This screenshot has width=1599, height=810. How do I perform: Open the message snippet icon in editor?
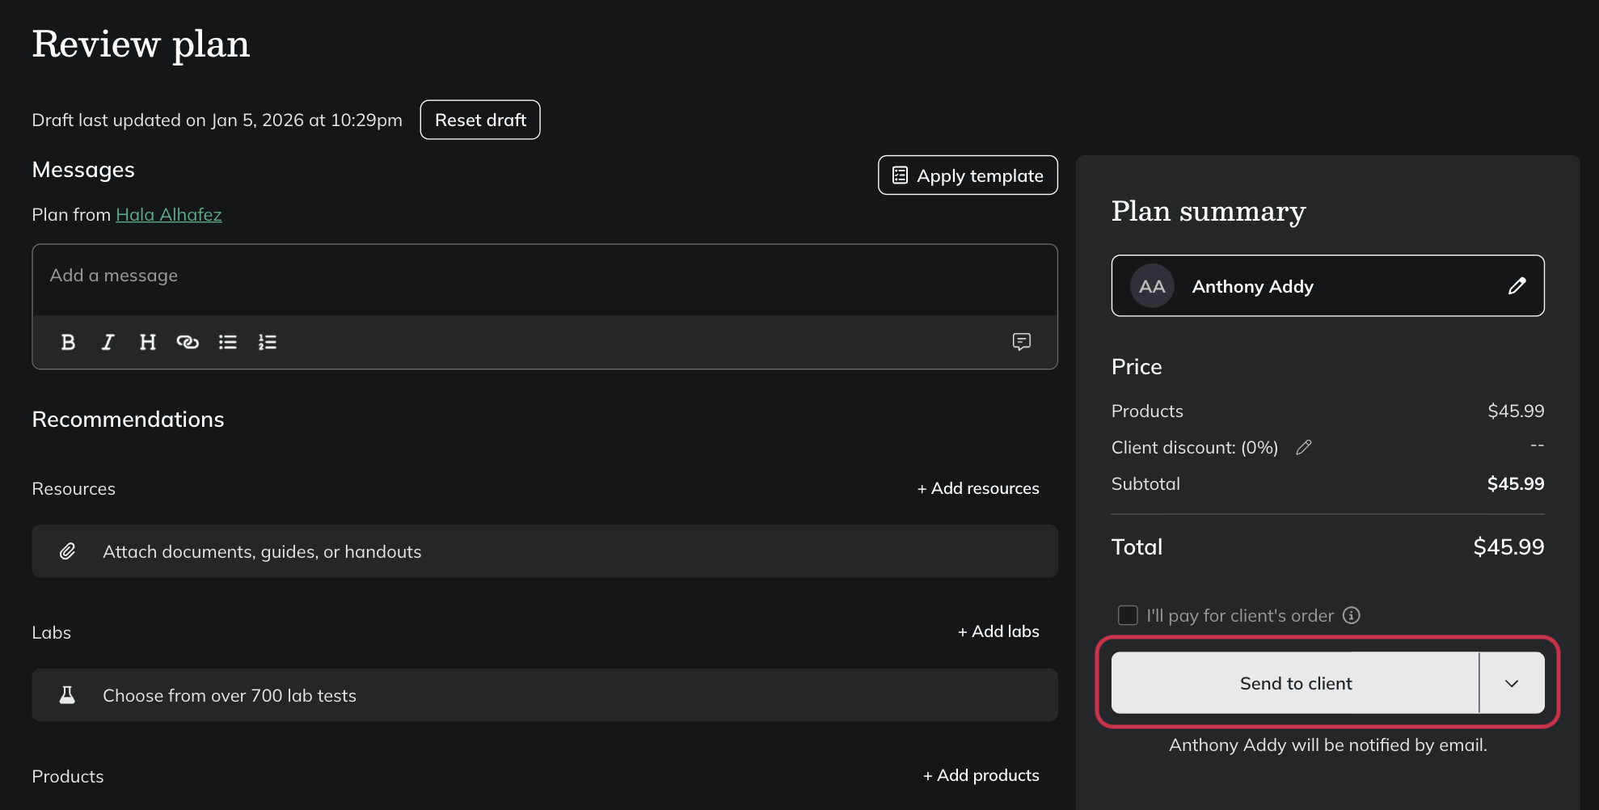[1021, 342]
